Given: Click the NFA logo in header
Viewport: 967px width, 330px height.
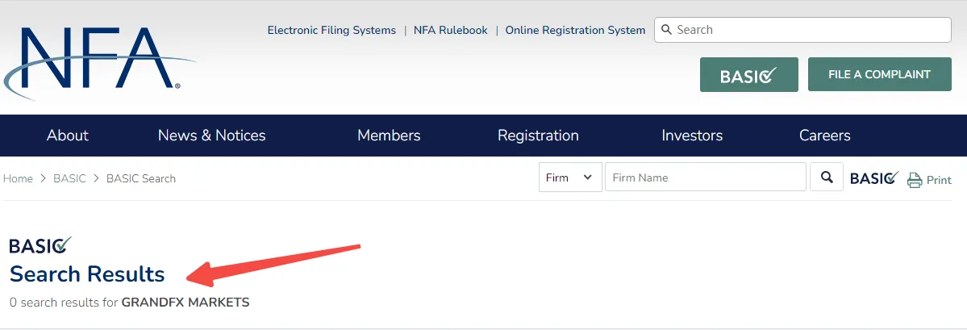Looking at the screenshot, I should point(98,63).
